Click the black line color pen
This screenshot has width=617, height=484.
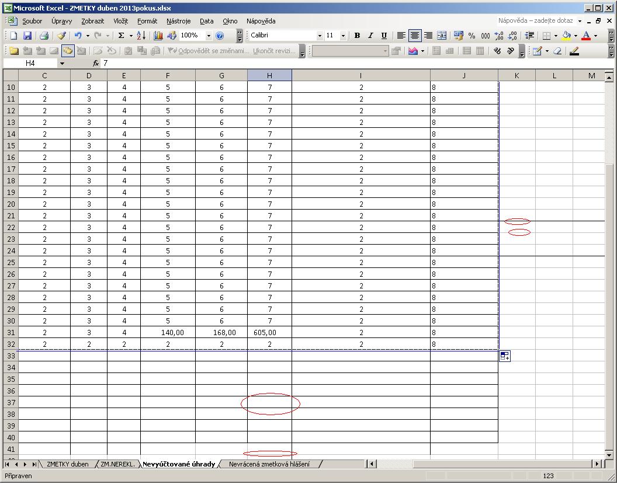[574, 51]
